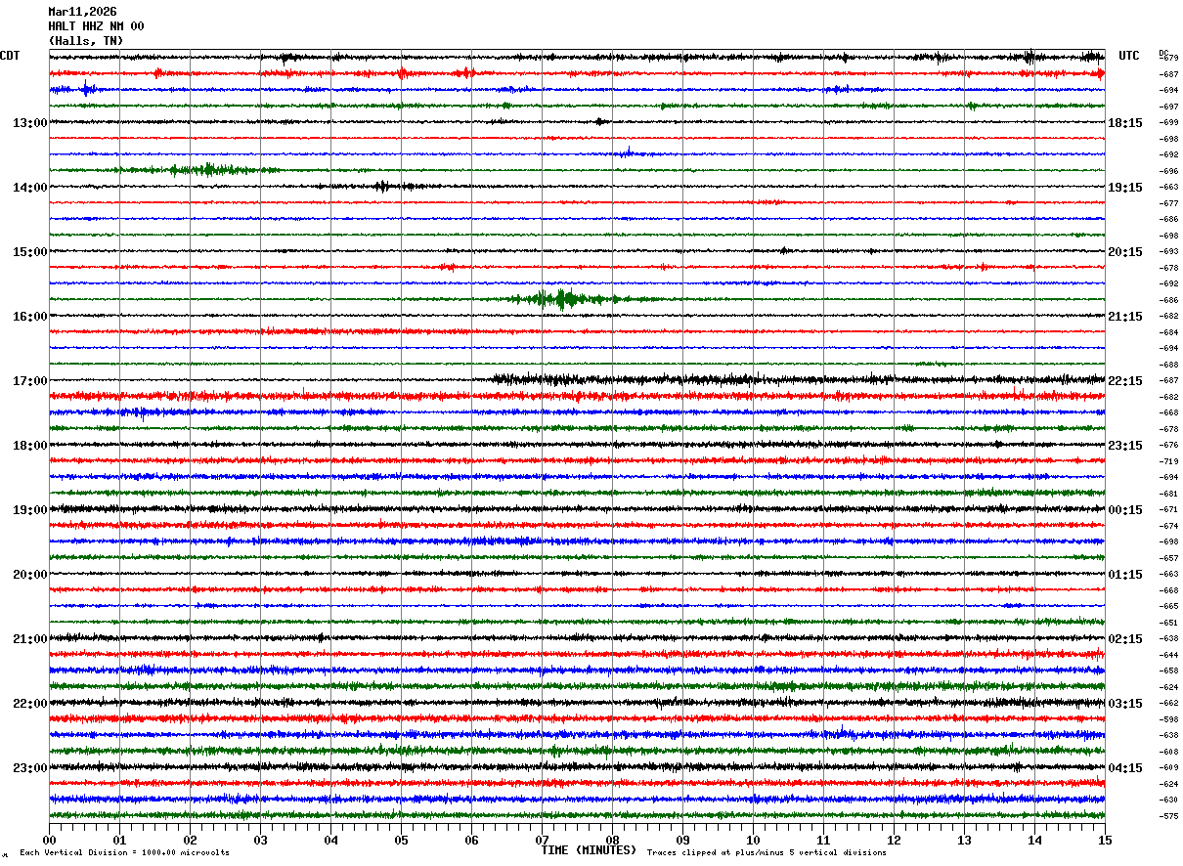The image size is (1183, 866).
Task: Click the 00:15 UTC time label
Action: 1125,509
